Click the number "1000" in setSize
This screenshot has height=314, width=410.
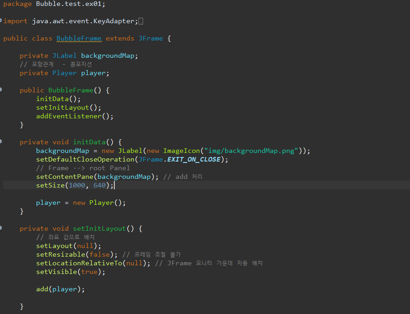coord(77,186)
